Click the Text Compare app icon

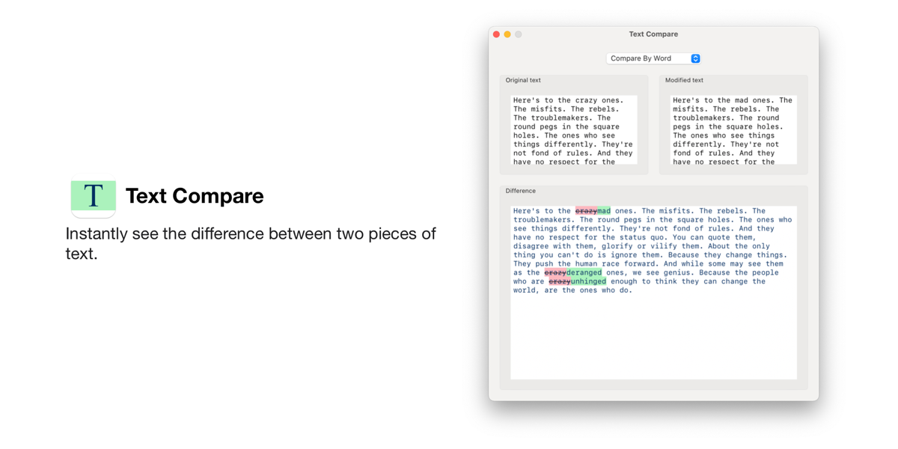tap(94, 196)
